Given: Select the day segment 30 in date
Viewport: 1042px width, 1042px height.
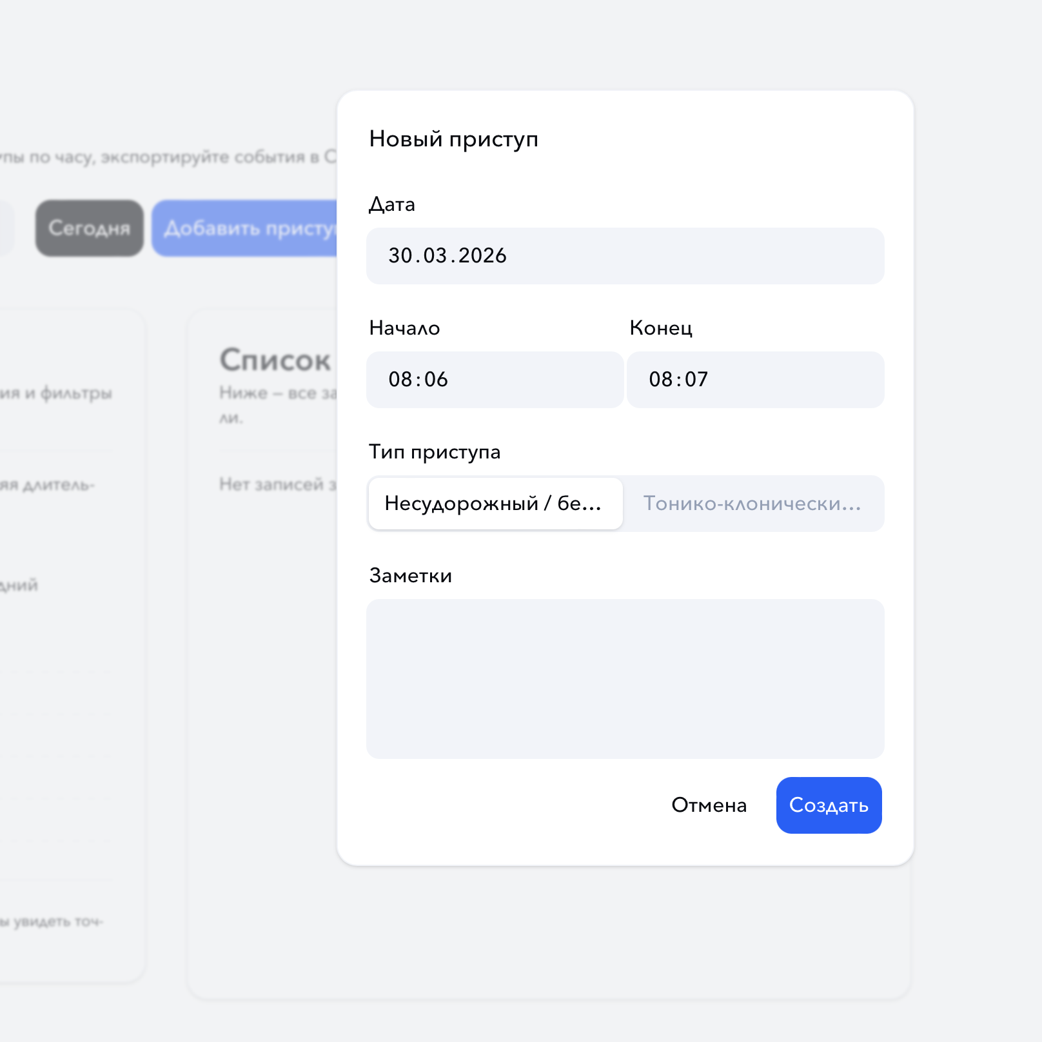Looking at the screenshot, I should pyautogui.click(x=400, y=256).
